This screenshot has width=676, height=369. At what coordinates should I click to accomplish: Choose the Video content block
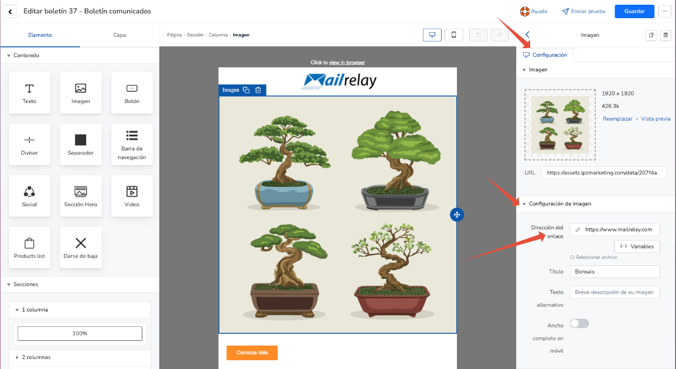[132, 196]
